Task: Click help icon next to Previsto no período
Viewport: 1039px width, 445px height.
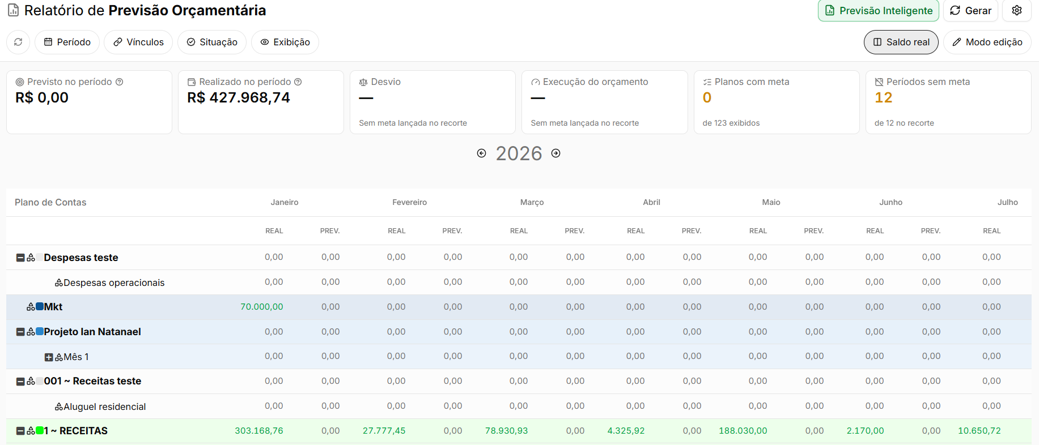Action: [120, 82]
